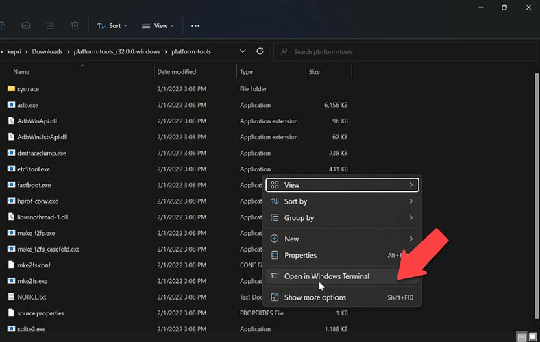Select the mke2fs.exe icon

[x=11, y=281]
